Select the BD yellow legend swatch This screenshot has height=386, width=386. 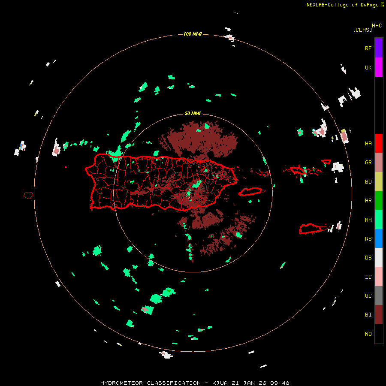(379, 181)
